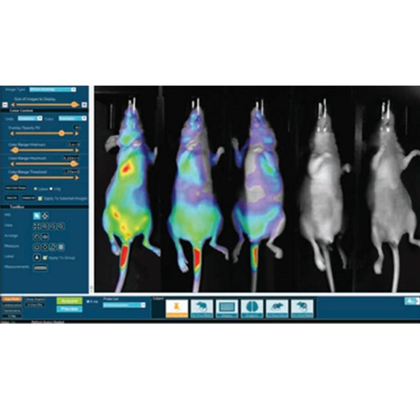420x420 pixels.
Task: Click the Preview button
Action: coord(69,309)
